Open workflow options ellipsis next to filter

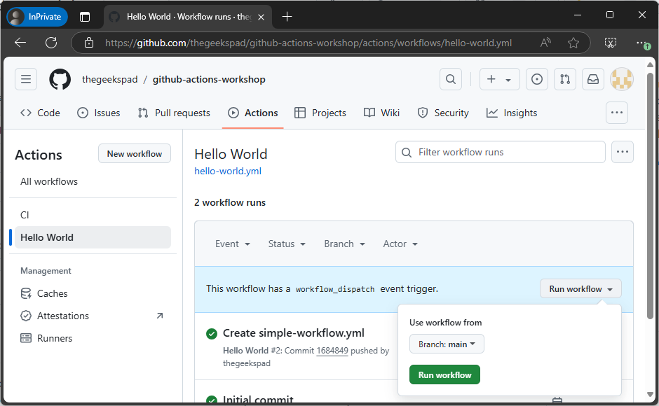point(622,152)
